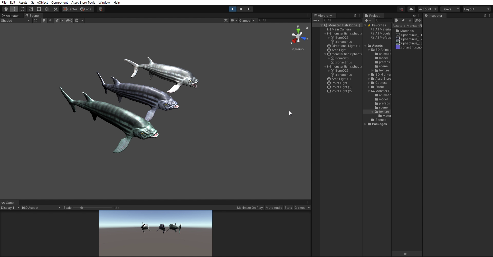Open the GameObject menu
The height and width of the screenshot is (257, 493).
[x=39, y=2]
